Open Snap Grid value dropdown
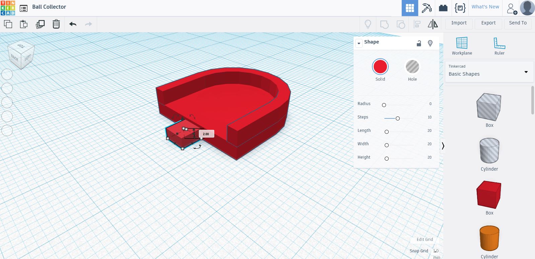The image size is (535, 259). [436, 251]
